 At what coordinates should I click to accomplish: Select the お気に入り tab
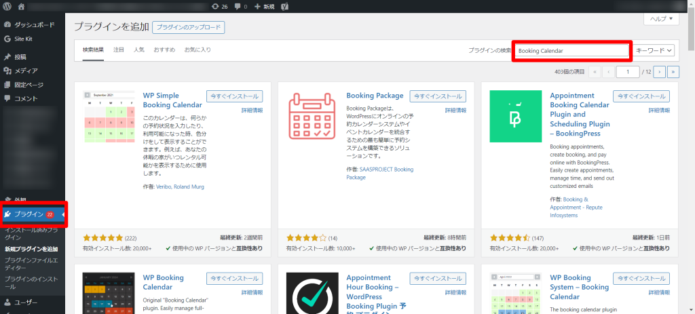(x=198, y=50)
